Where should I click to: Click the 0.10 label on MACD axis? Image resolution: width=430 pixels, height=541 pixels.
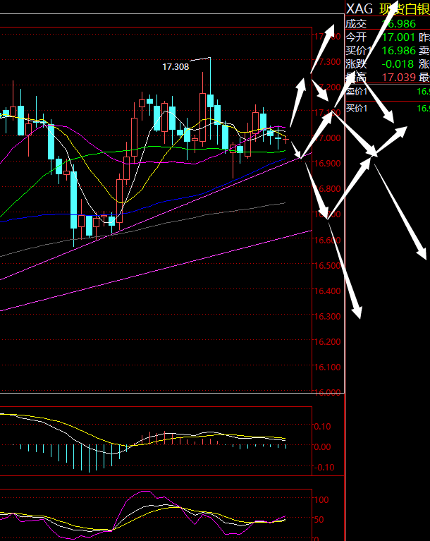tap(322, 427)
